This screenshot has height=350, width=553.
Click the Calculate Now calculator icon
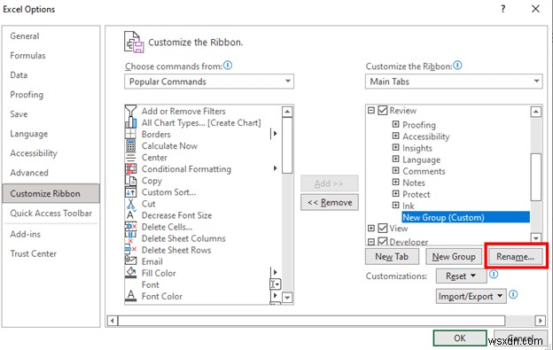130,145
